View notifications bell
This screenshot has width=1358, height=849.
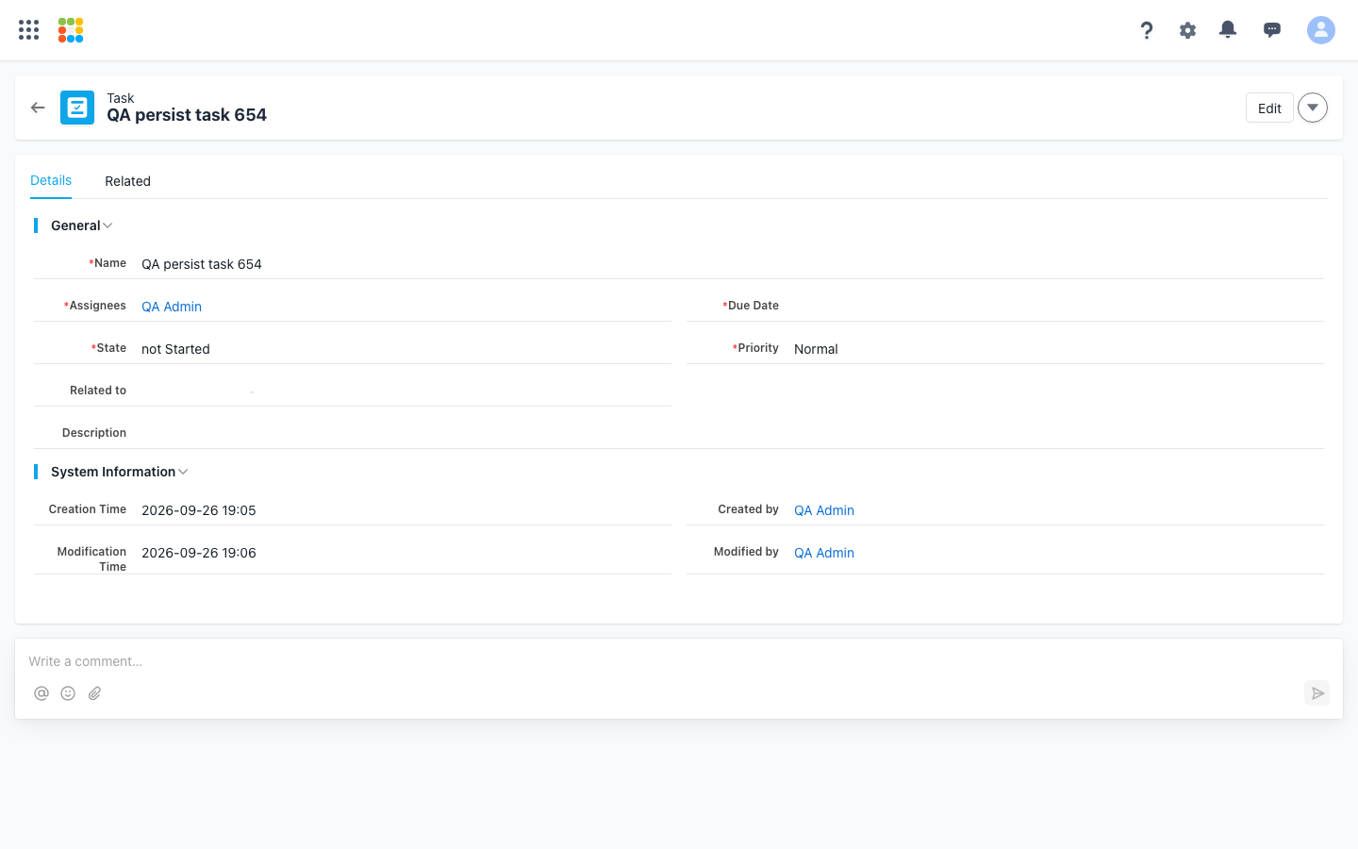tap(1228, 30)
